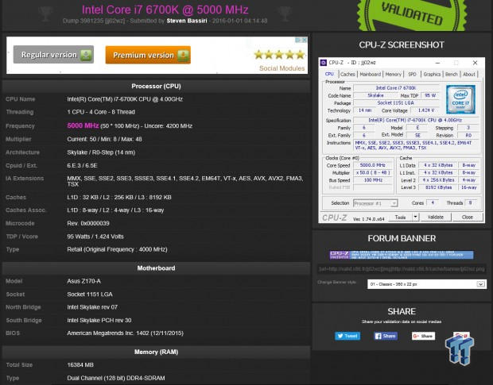Close the ad with the X icon
Screen dimensions: 493x385
click(305, 40)
